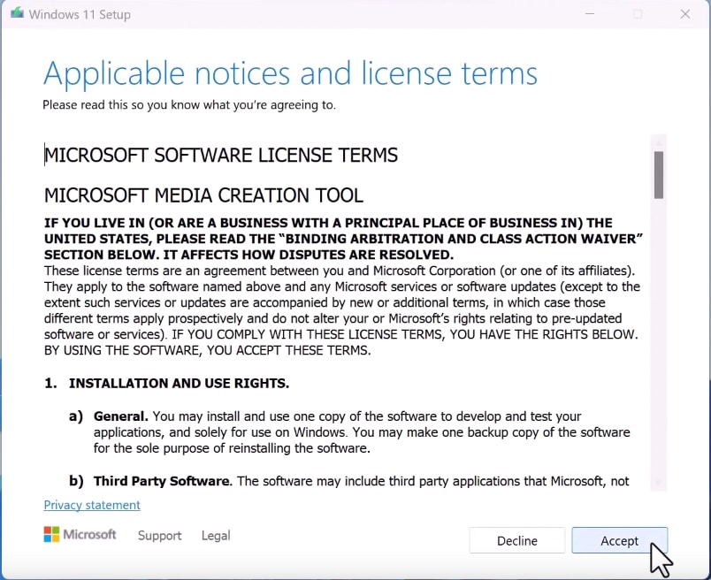Open the Legal page link
This screenshot has width=711, height=580.
[215, 536]
